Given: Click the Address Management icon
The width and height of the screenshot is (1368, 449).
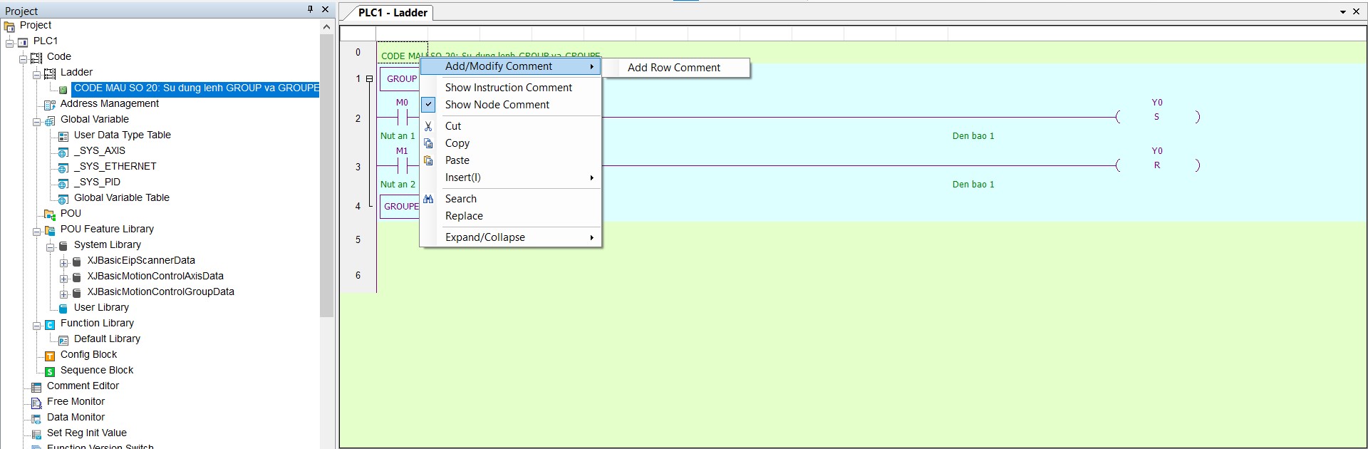Looking at the screenshot, I should tap(50, 104).
